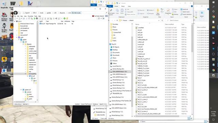Sort OpenIV file list by Size column
Viewport: 218px width, 123px height.
coord(62,21)
